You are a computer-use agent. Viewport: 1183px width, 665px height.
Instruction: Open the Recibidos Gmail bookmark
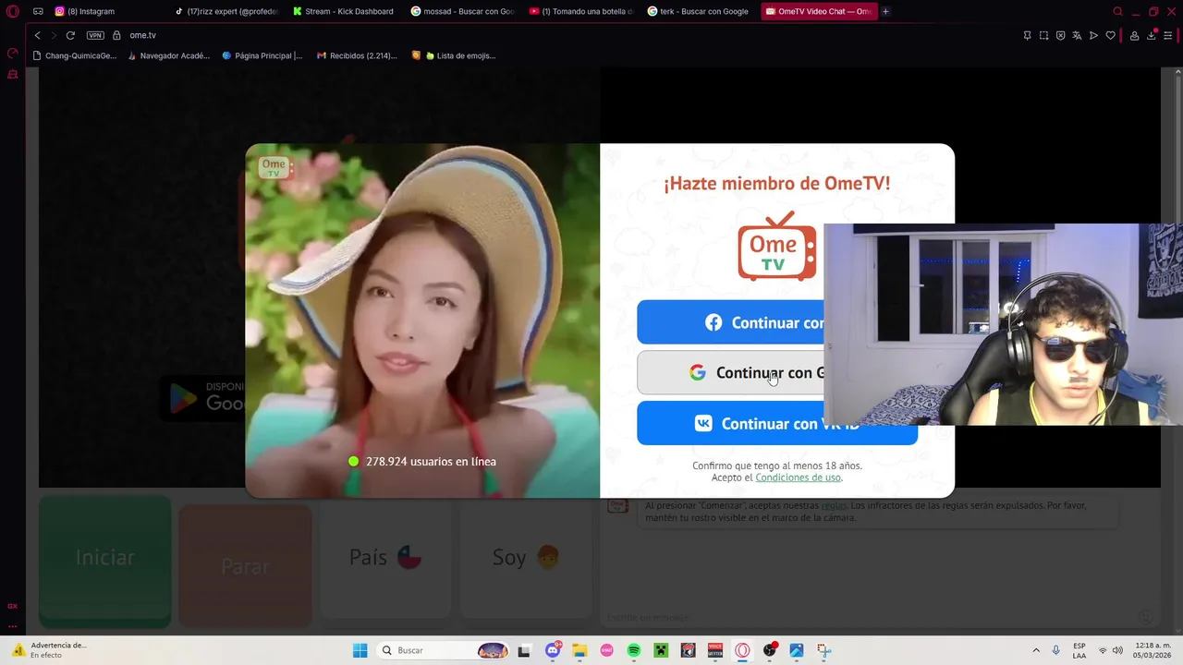coord(357,55)
